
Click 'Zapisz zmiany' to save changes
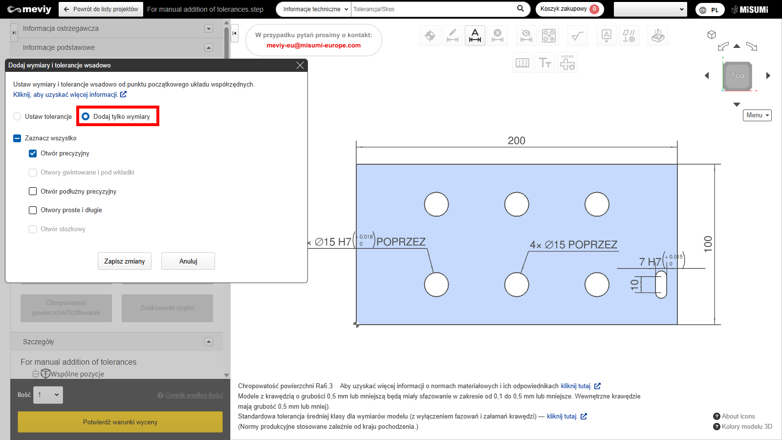point(125,261)
